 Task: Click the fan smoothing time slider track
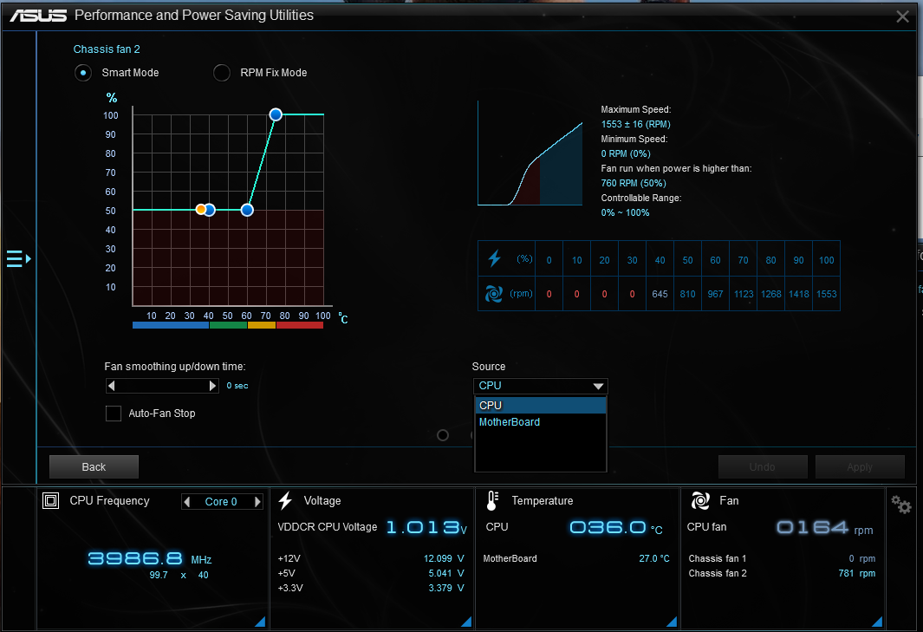[x=162, y=386]
